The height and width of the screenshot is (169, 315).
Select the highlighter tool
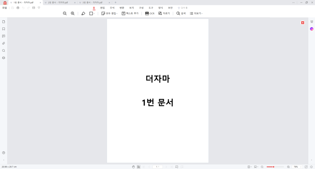tap(83, 14)
